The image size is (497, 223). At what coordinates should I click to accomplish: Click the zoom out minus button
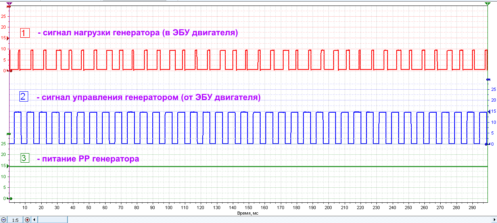coord(4,220)
